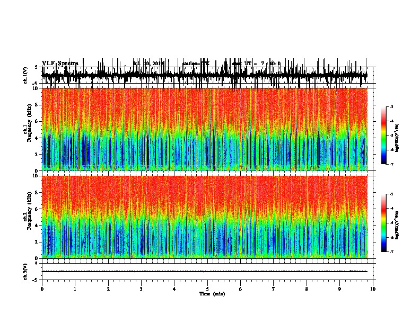Click the 'ch.3(V)' waveform axis label
The height and width of the screenshot is (324, 420).
coord(25,272)
